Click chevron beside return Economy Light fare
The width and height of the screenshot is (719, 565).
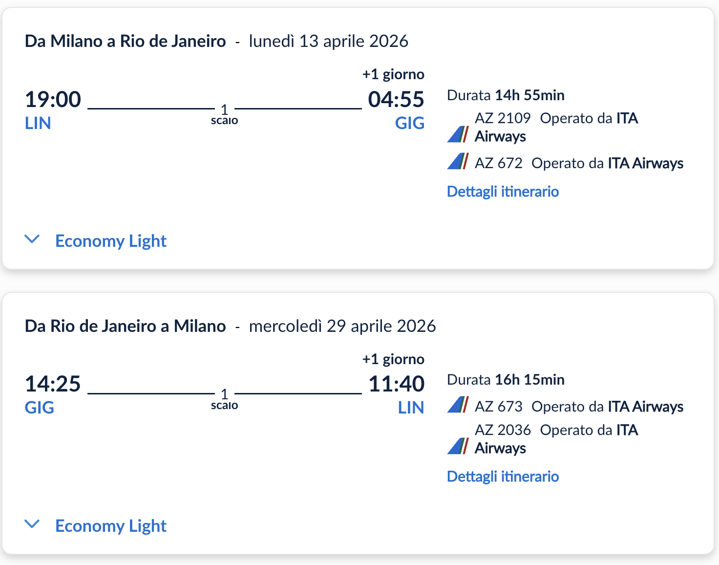tap(32, 524)
